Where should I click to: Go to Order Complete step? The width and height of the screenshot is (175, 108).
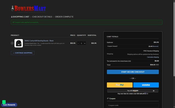coord(64,17)
